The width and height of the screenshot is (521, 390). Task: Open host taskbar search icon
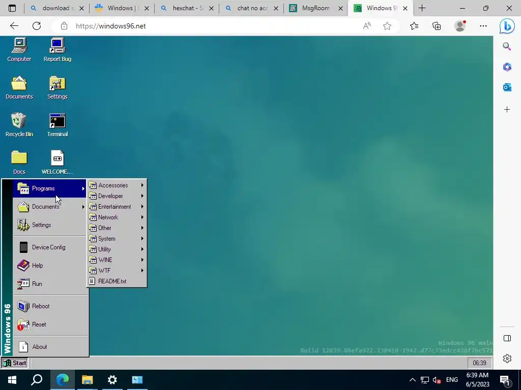click(37, 380)
